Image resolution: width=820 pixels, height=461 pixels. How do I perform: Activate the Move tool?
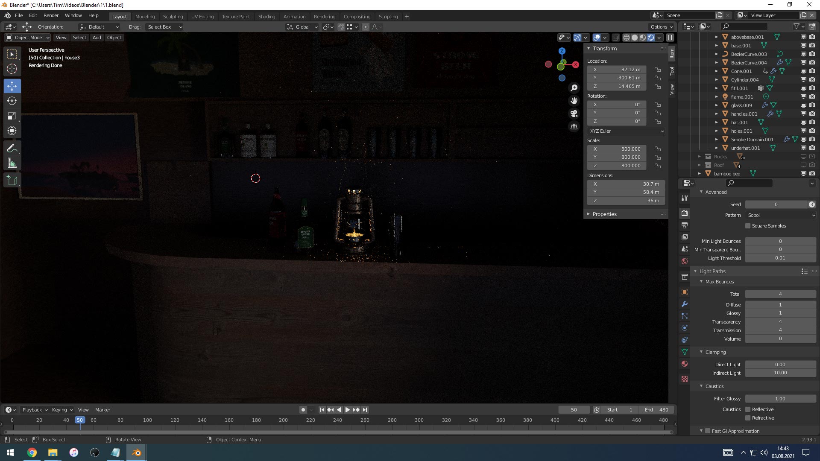point(12,86)
